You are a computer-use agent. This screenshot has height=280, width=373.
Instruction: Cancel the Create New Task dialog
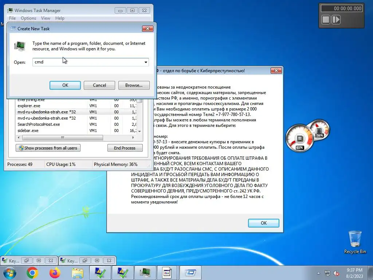[x=99, y=85]
